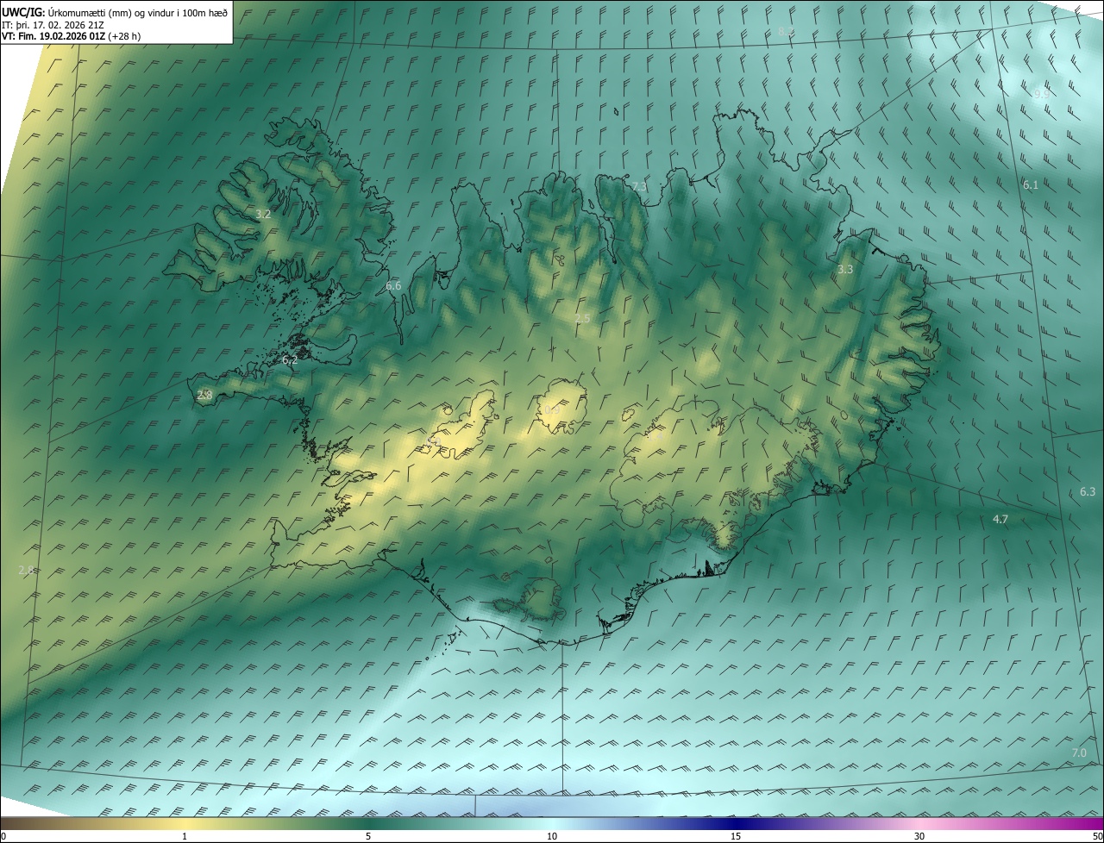Click the 1 tick on the colour scale
The width and height of the screenshot is (1104, 843).
[185, 836]
